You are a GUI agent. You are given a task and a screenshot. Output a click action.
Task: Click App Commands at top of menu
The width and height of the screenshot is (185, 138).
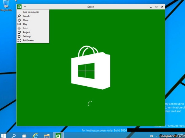point(31,12)
